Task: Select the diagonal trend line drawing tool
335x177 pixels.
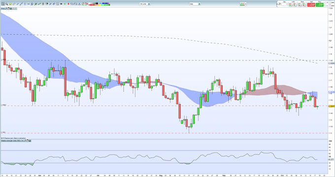Action: (x=21, y=4)
